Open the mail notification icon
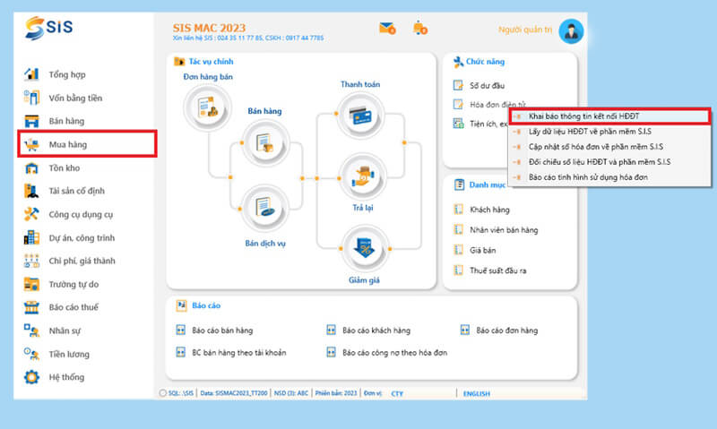This screenshot has width=717, height=429. point(387,29)
